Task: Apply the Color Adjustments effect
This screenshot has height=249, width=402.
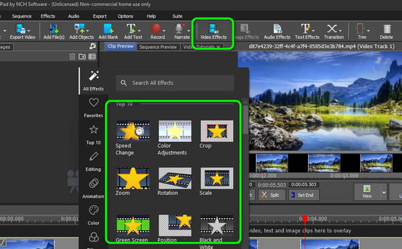Action: [x=175, y=138]
